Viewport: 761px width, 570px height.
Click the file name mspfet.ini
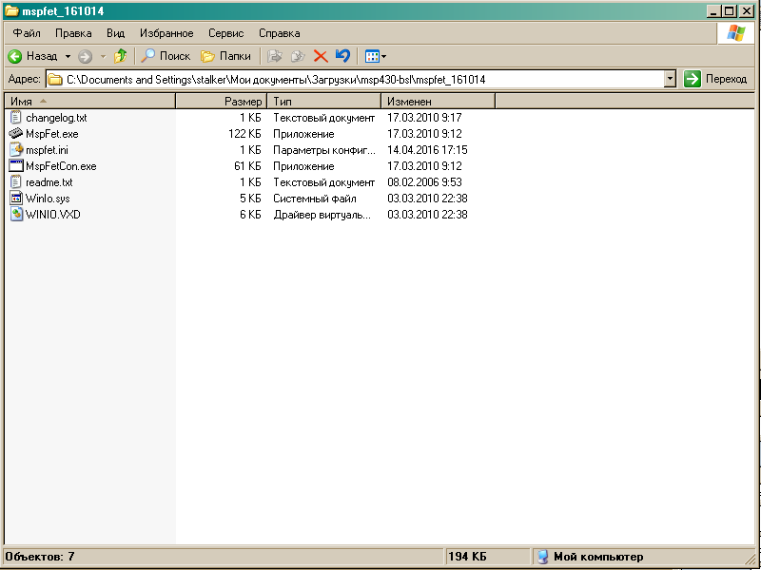coord(47,150)
